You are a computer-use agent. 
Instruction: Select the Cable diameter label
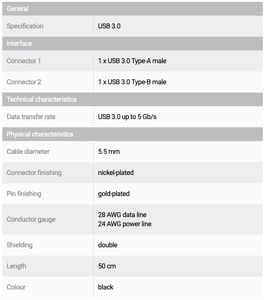click(x=28, y=152)
